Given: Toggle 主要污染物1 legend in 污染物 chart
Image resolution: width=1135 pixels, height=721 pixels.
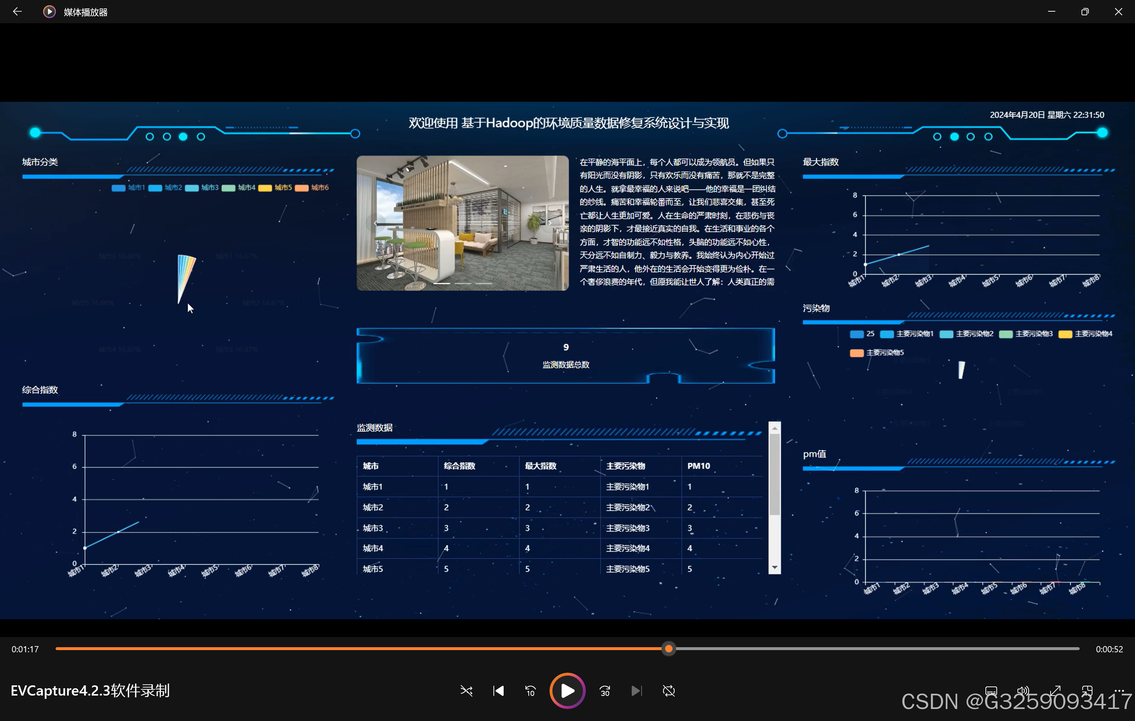Looking at the screenshot, I should pyautogui.click(x=907, y=334).
